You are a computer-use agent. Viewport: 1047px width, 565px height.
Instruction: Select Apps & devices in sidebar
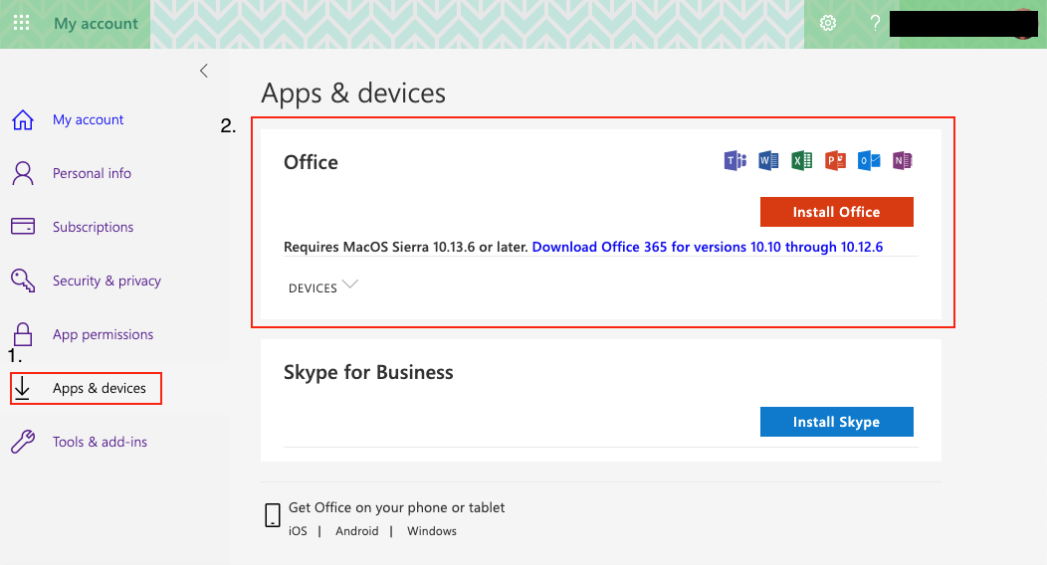(x=100, y=388)
